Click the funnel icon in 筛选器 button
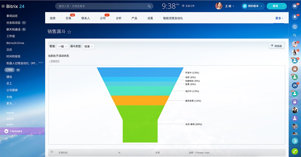Screen dimensions: 301x157 (272, 46)
